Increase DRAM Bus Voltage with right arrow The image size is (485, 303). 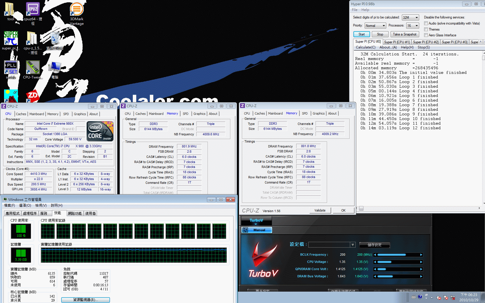(x=421, y=276)
